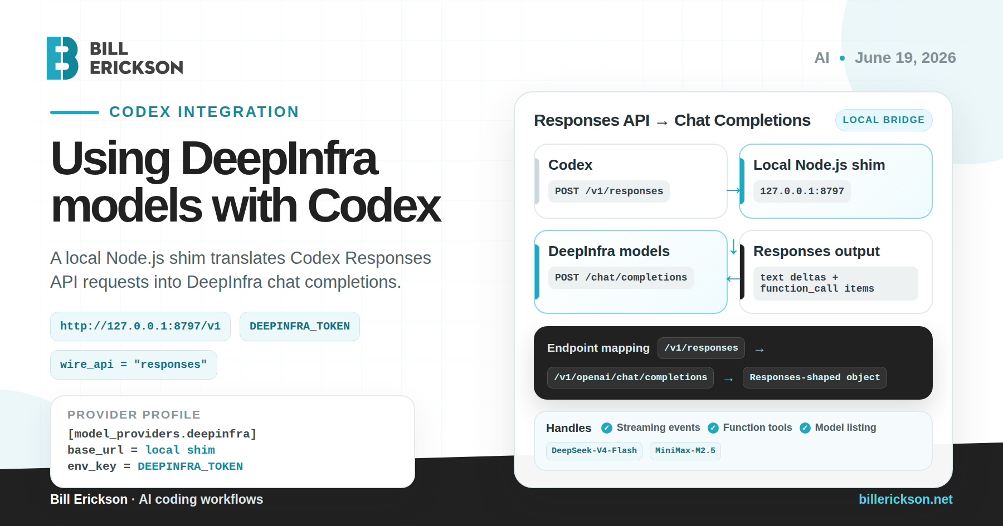The width and height of the screenshot is (1003, 526).
Task: Select the "POST /chat/completions" code chip
Action: (x=621, y=278)
